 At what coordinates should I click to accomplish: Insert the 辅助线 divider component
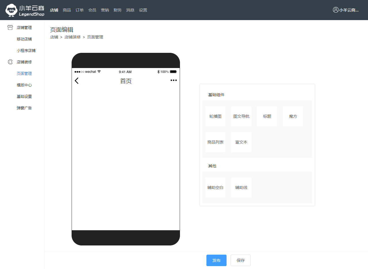[x=241, y=187]
